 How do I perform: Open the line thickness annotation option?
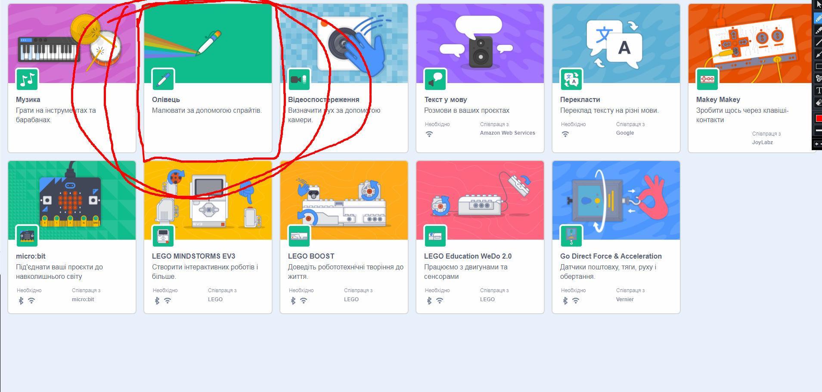pos(818,130)
